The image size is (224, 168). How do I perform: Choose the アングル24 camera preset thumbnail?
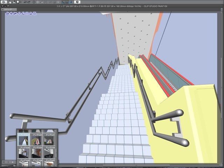(x=49, y=152)
